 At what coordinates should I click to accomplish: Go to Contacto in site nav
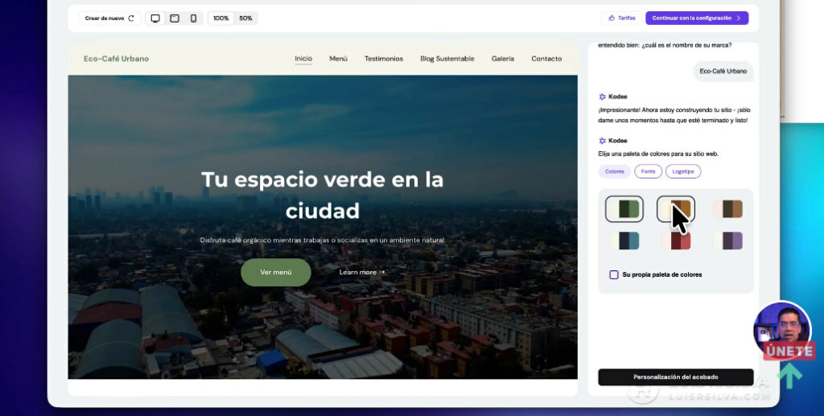546,59
